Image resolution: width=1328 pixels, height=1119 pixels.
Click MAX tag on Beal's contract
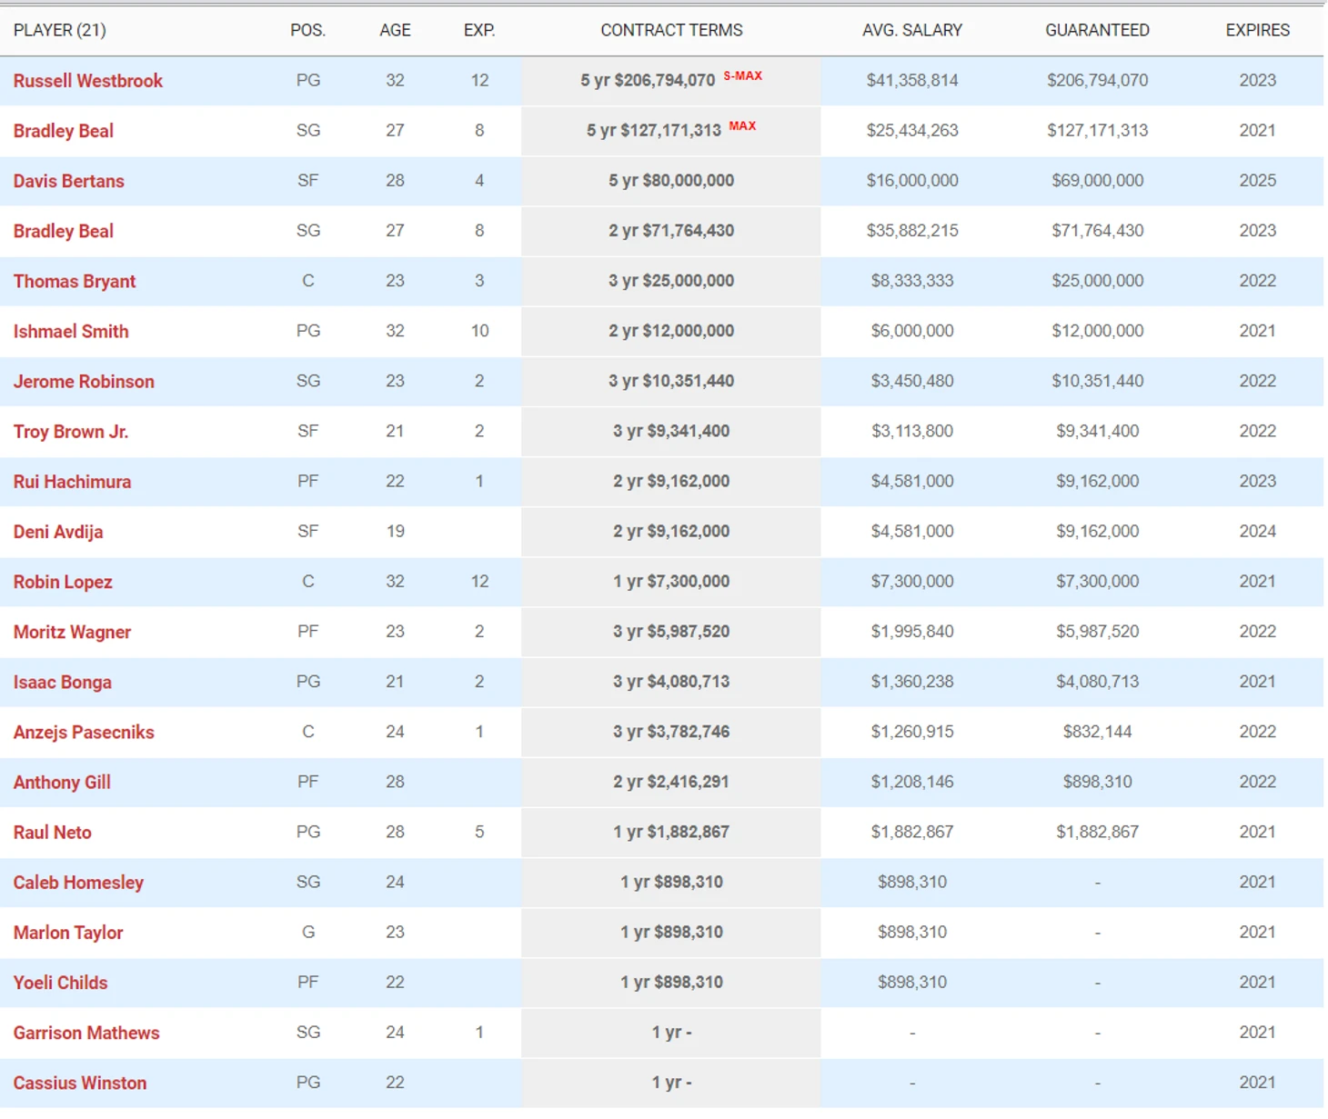742,125
